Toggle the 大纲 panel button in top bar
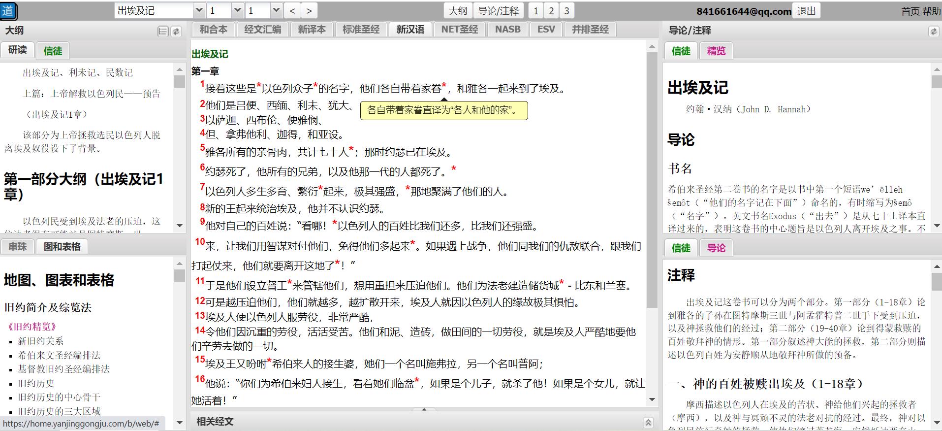Screen dimensions: 942x431 pos(458,10)
